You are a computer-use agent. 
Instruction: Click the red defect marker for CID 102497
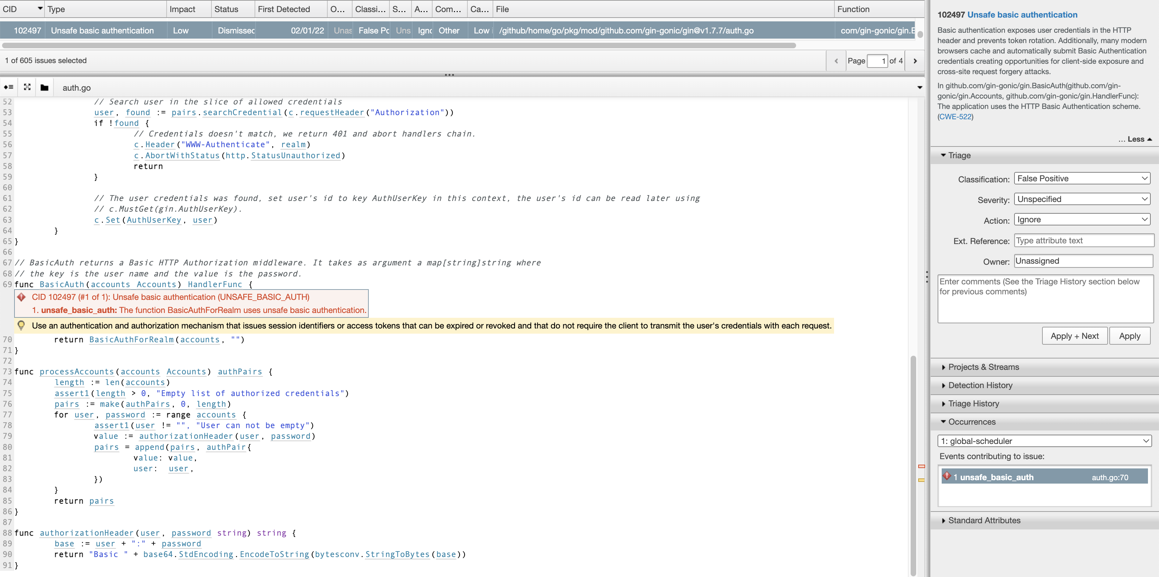coord(21,297)
